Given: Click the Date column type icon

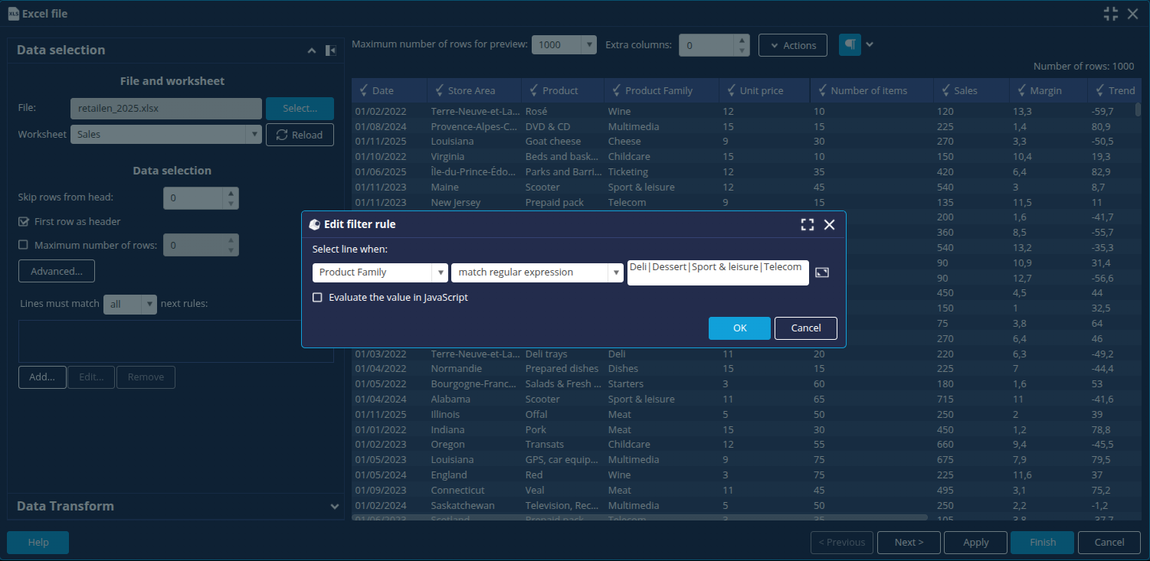Looking at the screenshot, I should click(363, 90).
